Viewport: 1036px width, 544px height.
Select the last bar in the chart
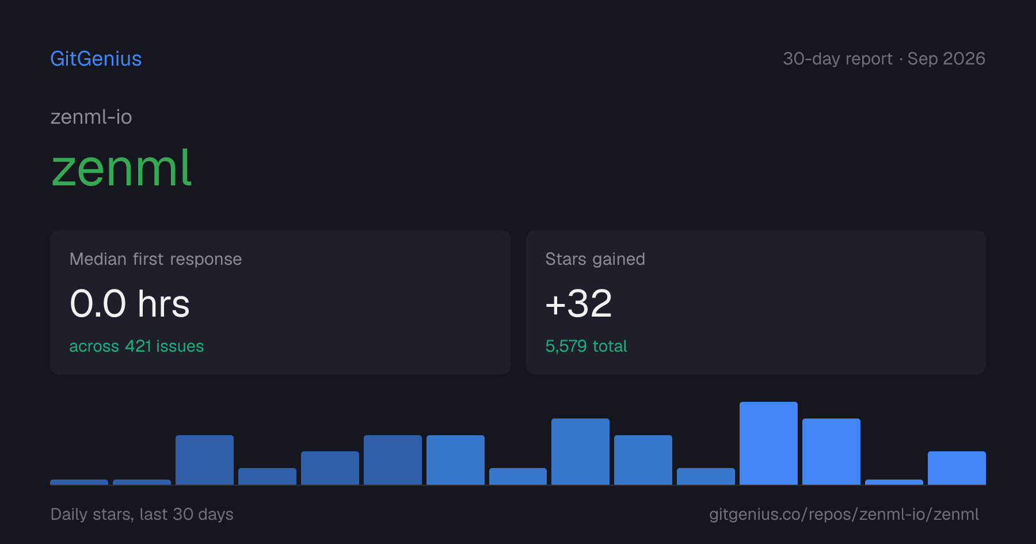(x=957, y=468)
